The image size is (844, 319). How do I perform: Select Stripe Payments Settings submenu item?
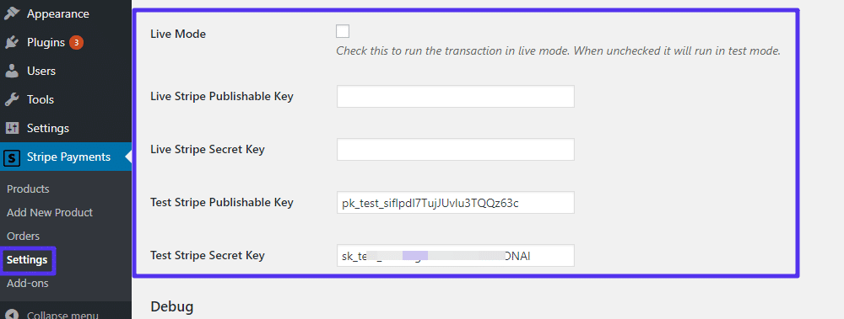click(27, 260)
